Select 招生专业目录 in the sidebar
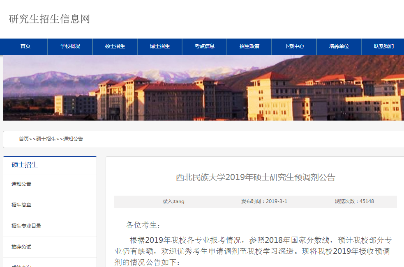 [50, 226]
